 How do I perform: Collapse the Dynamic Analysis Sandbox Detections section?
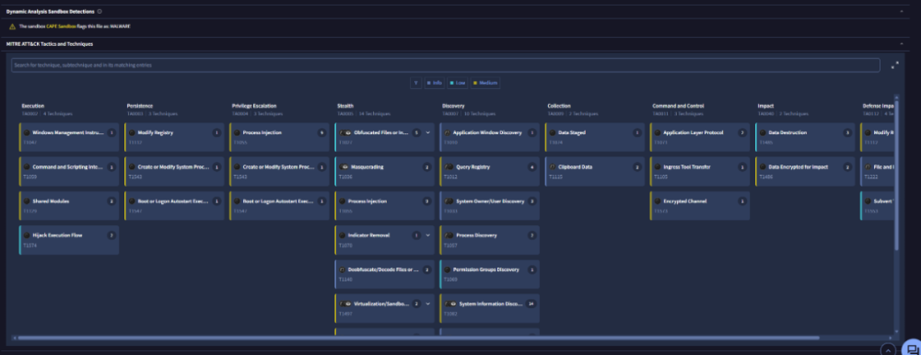point(902,11)
